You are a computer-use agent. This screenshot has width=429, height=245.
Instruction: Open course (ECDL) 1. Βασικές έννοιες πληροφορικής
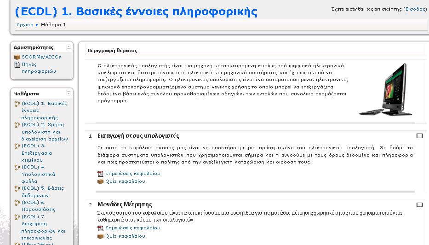click(44, 111)
